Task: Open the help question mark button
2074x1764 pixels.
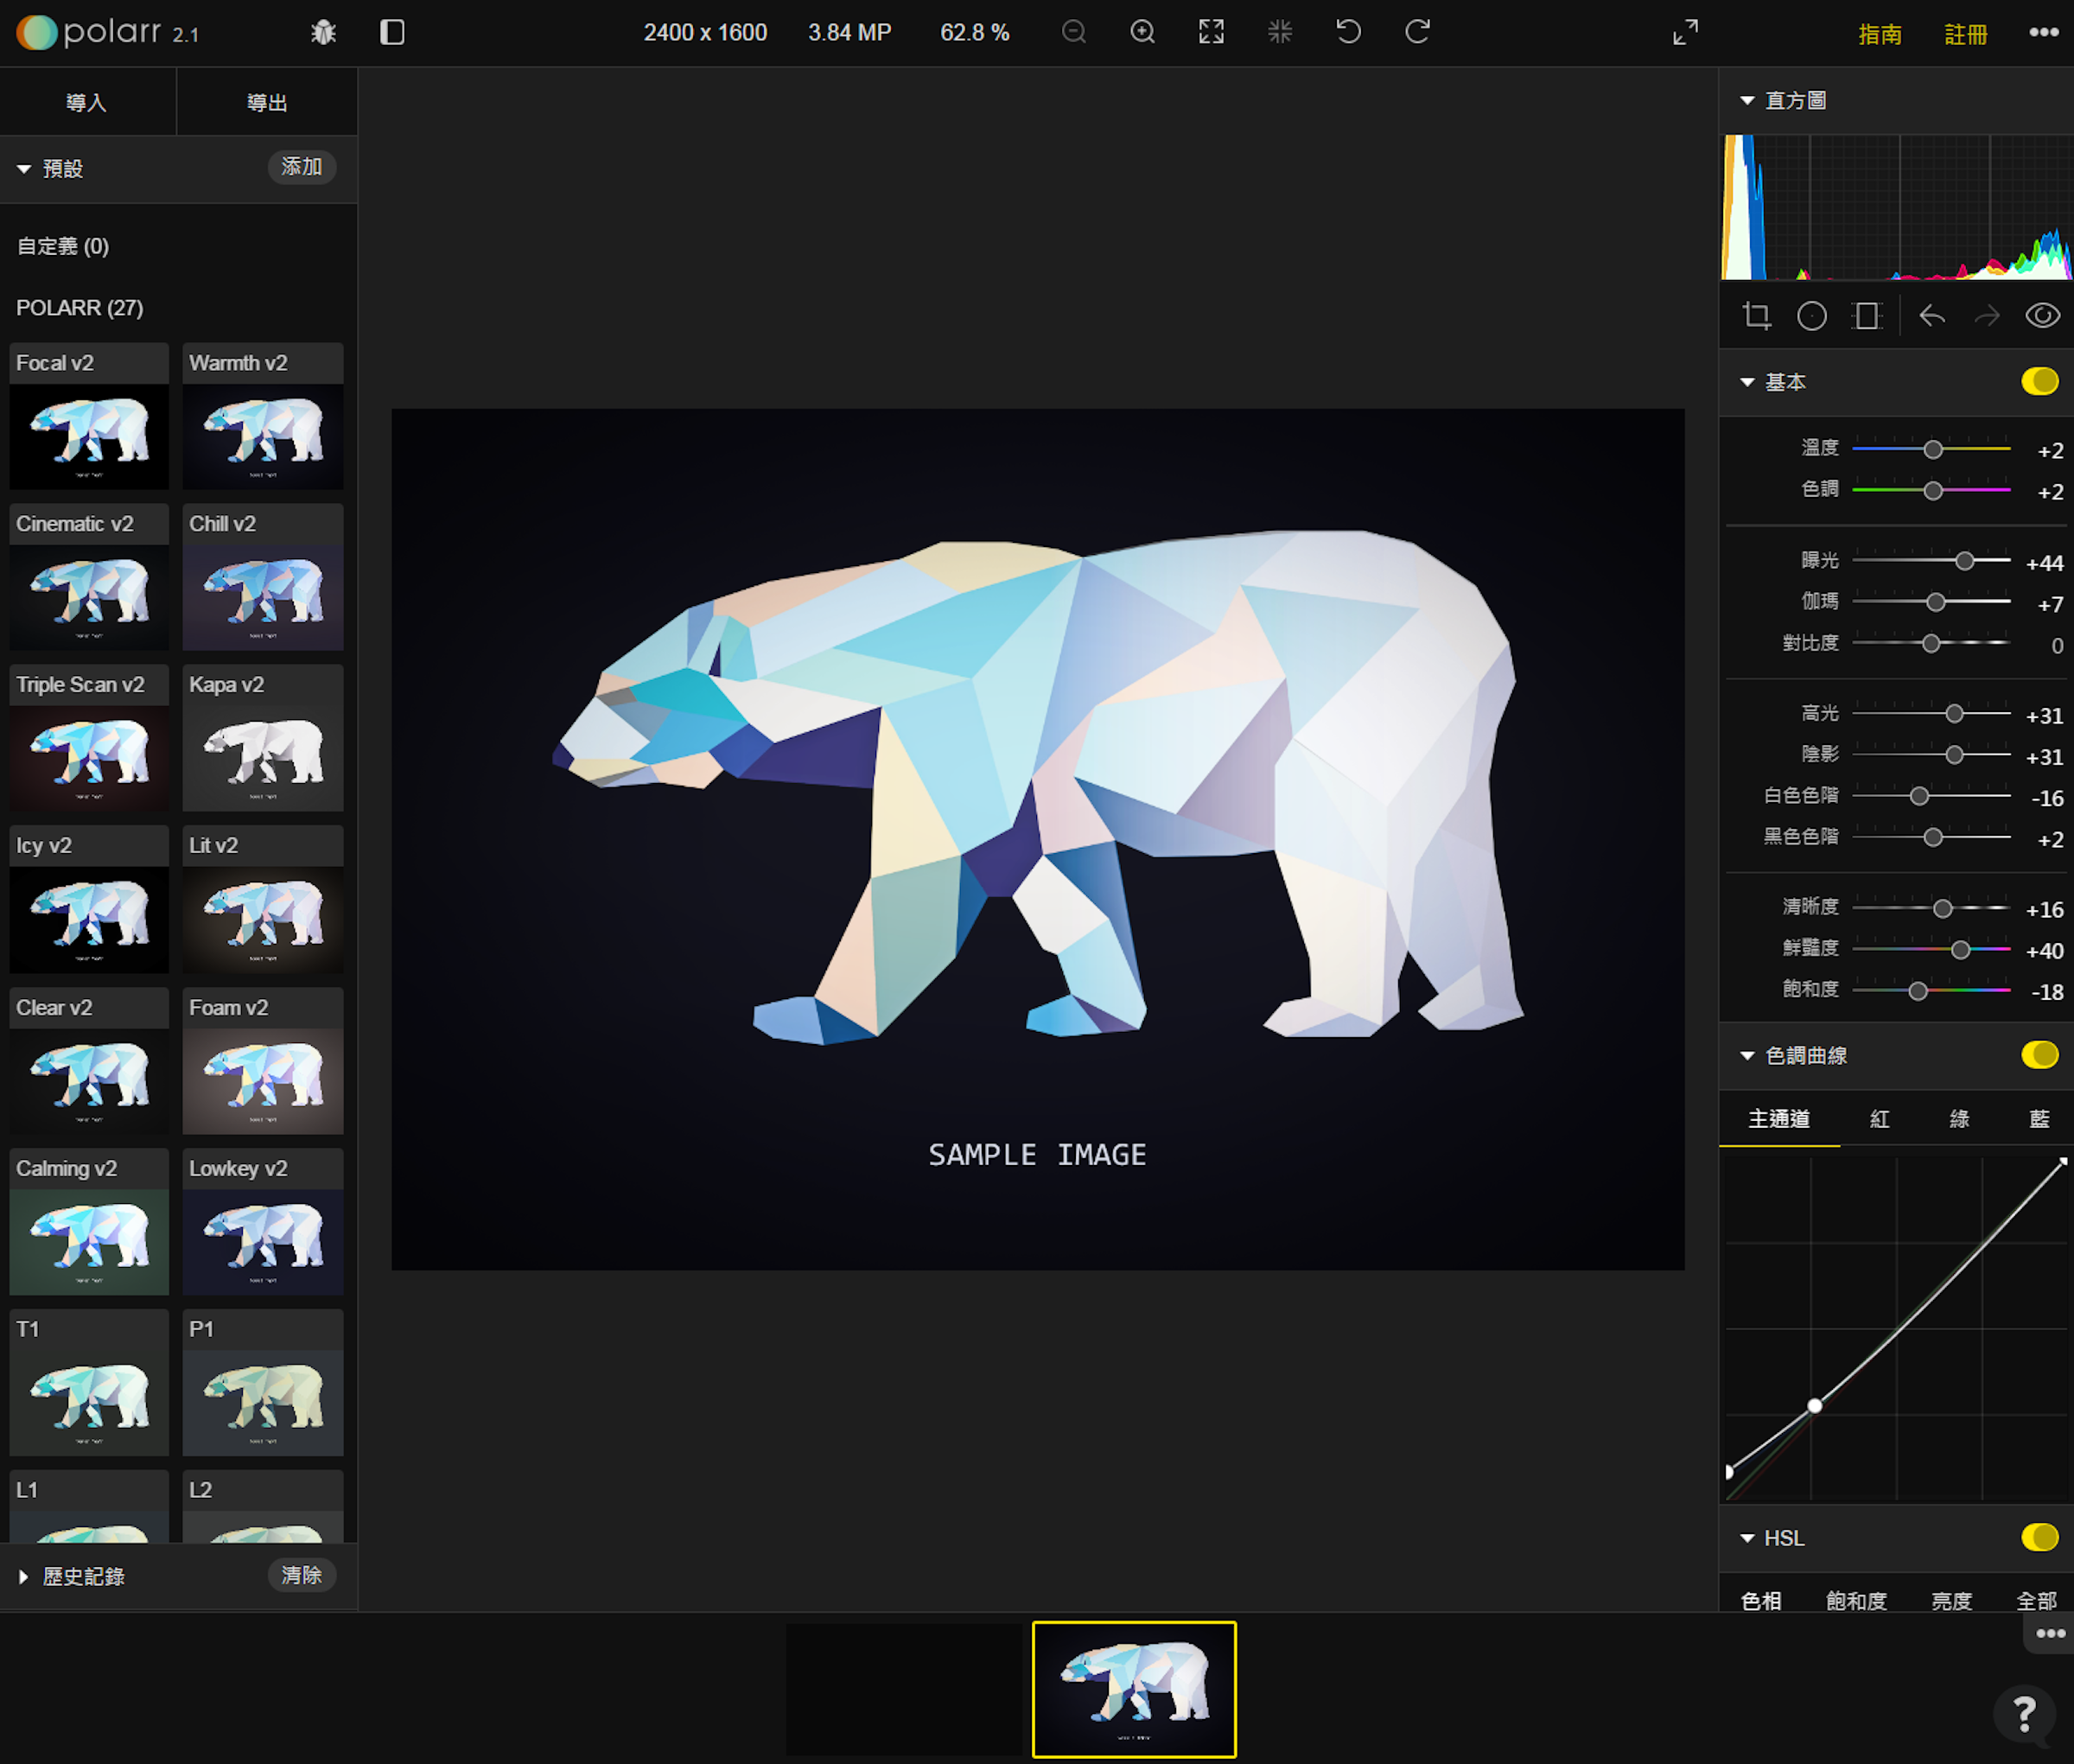Action: 2024,1714
